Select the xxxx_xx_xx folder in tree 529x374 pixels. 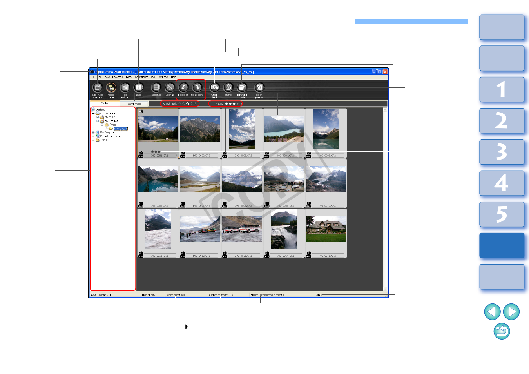coord(120,129)
